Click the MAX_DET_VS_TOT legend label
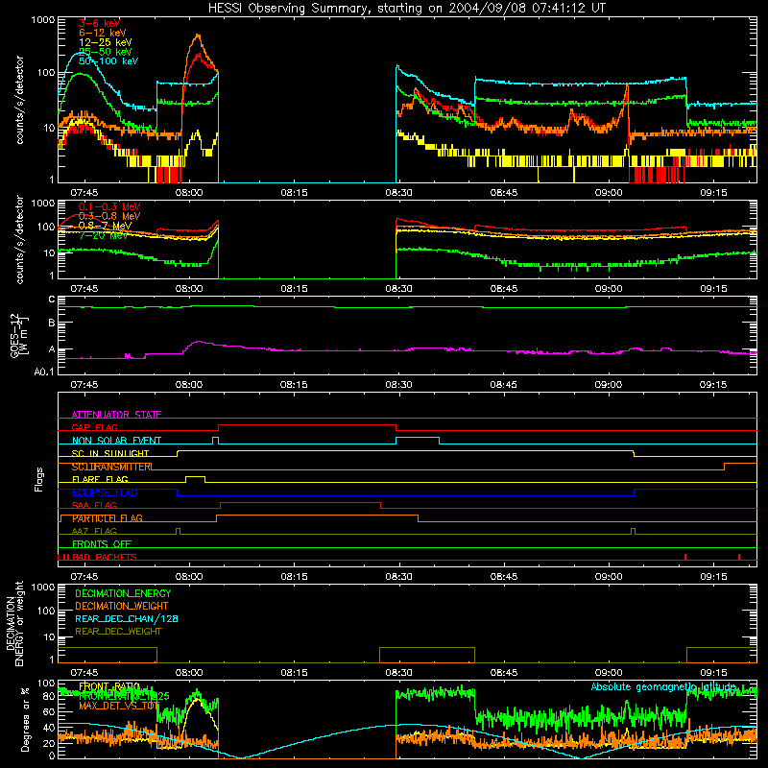Screen dimensions: 768x768 tap(119, 706)
